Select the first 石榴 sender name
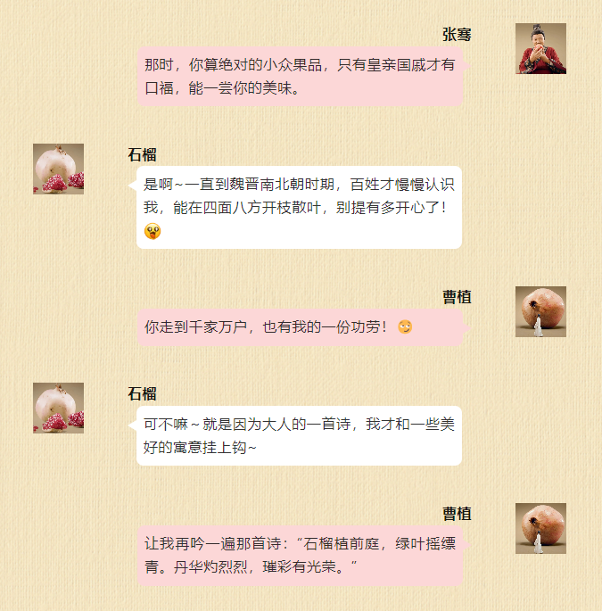Viewport: 602px width, 611px height. (x=142, y=154)
